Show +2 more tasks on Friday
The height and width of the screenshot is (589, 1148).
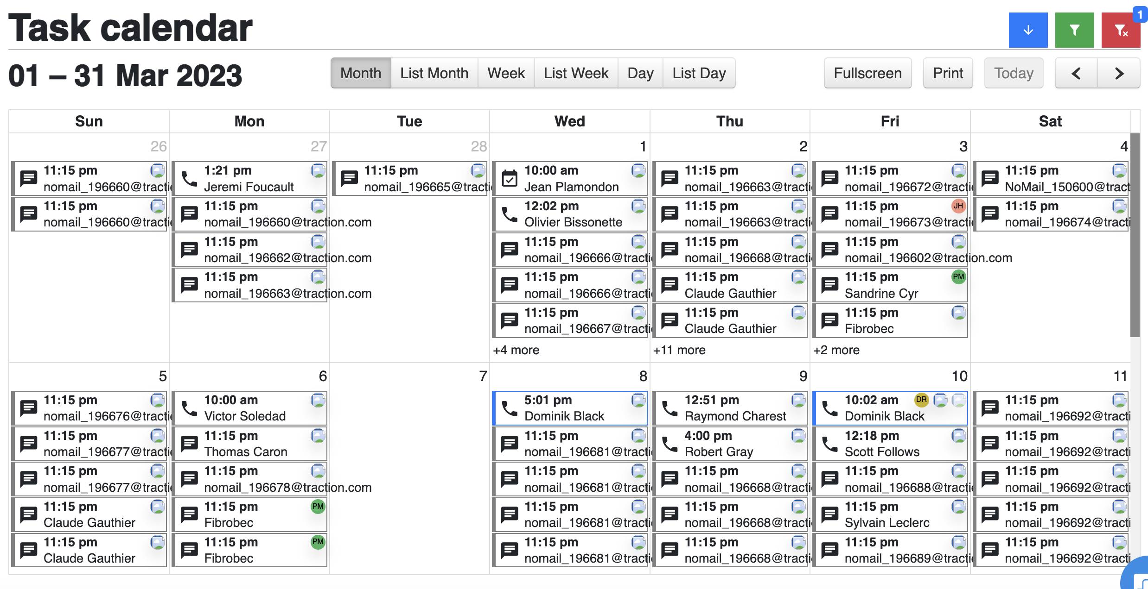(x=836, y=350)
